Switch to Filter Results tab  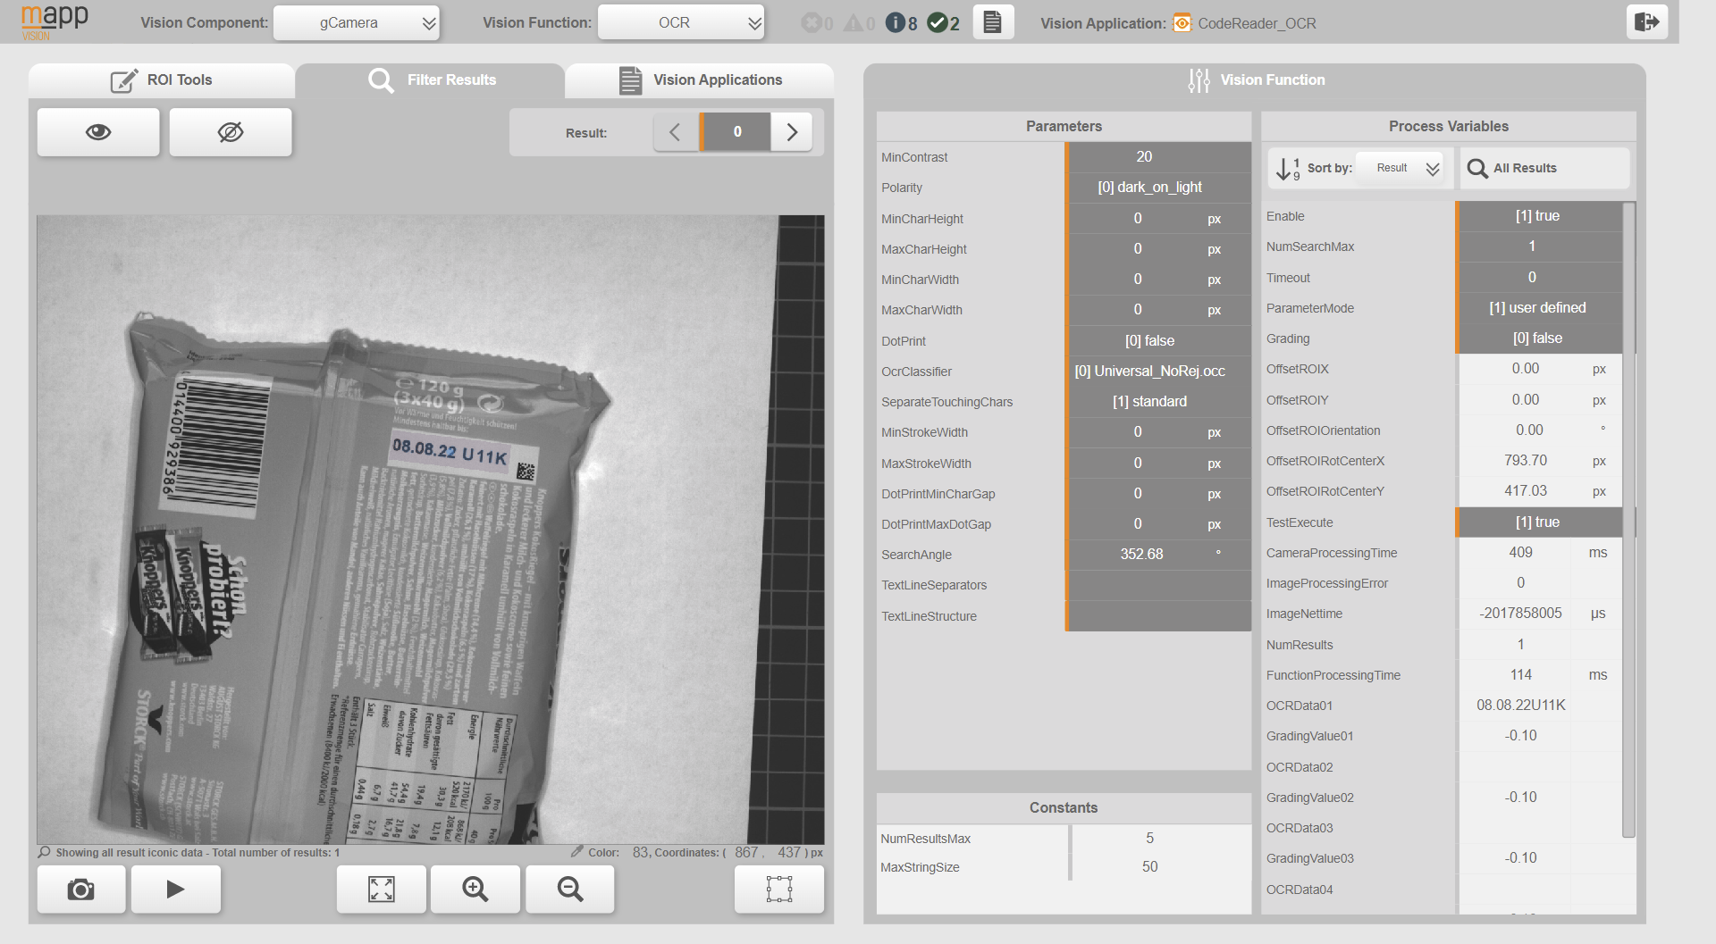[x=431, y=80]
